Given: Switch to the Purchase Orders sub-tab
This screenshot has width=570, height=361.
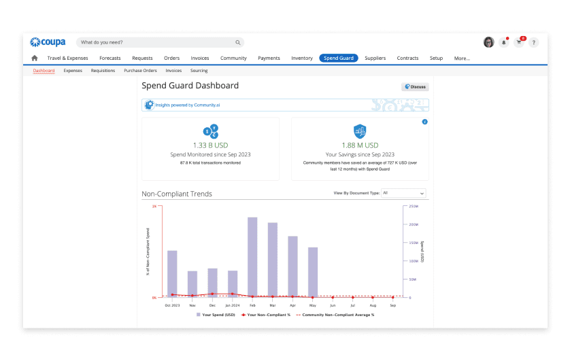Looking at the screenshot, I should (140, 71).
